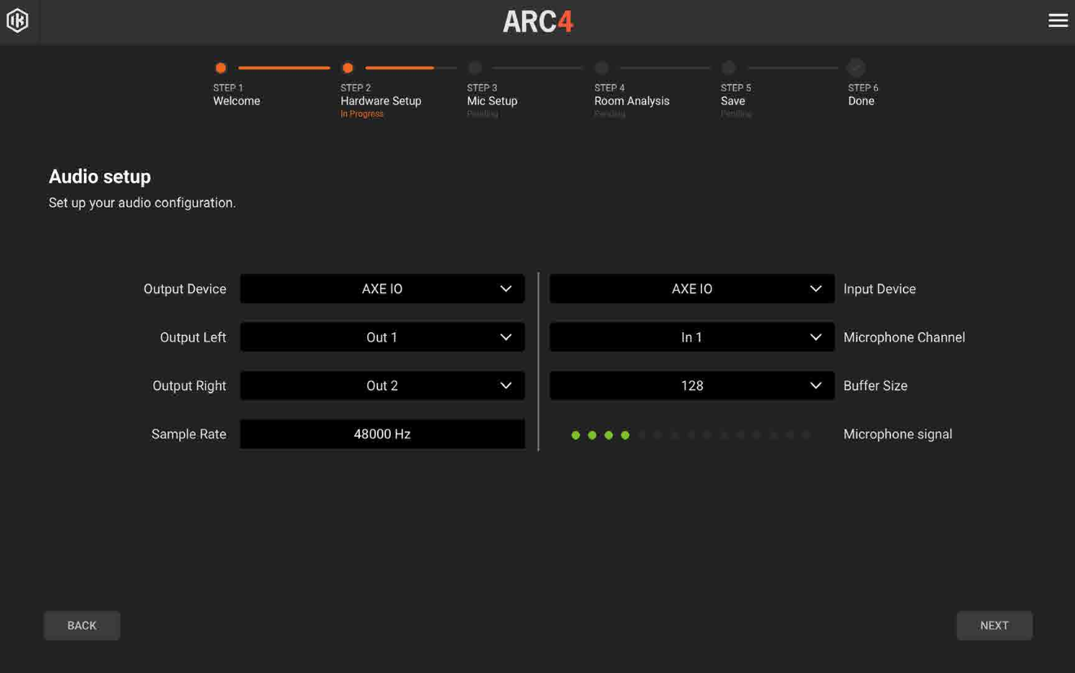This screenshot has height=673, width=1075.
Task: Click the Buffer Size label
Action: click(875, 385)
